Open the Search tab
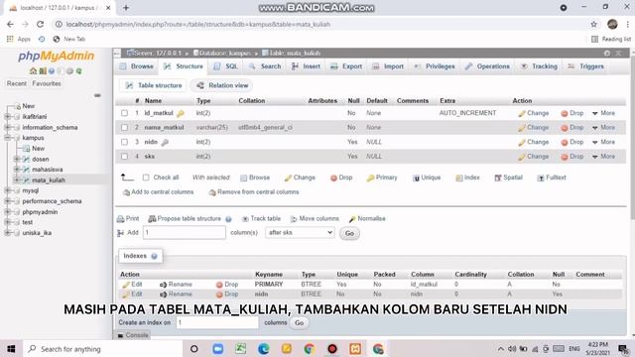Screen dimensions: 635x357 tap(265, 66)
